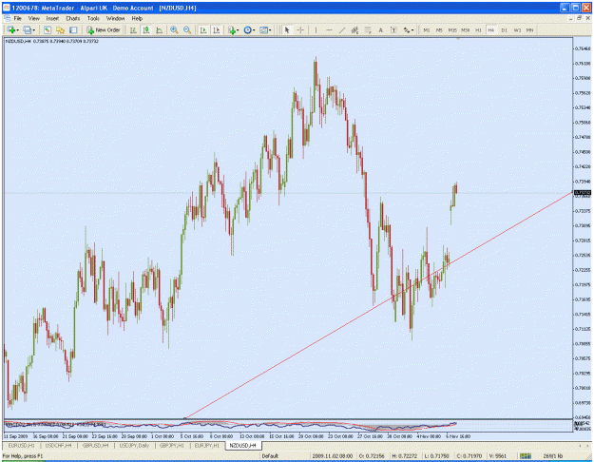Expand the Profiles dropdown arrow
The image size is (594, 462).
pos(34,30)
